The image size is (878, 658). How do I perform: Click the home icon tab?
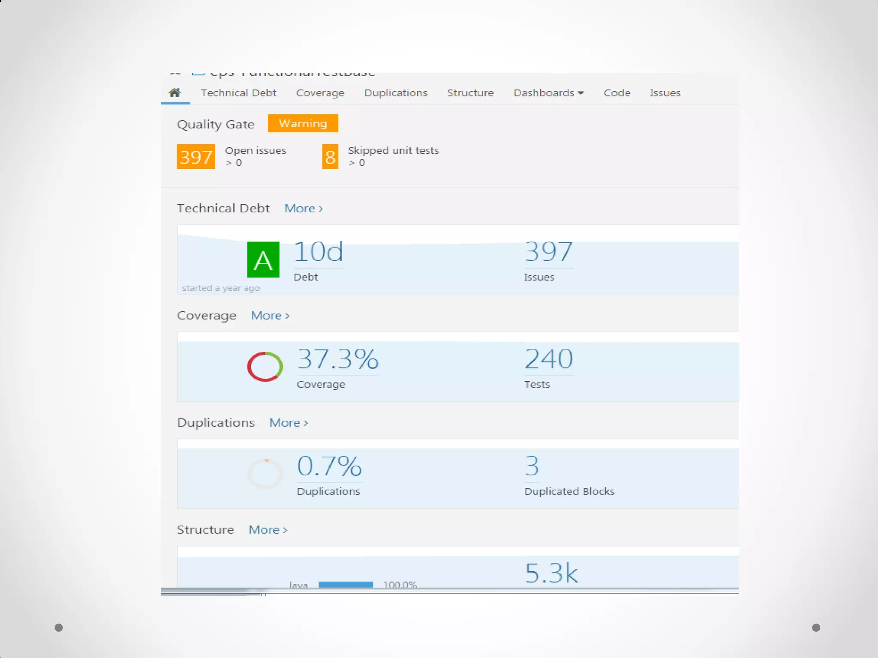pos(174,93)
